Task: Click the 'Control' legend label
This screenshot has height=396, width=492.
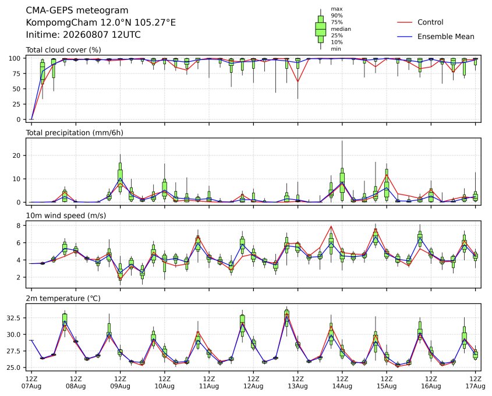Action: click(x=430, y=22)
